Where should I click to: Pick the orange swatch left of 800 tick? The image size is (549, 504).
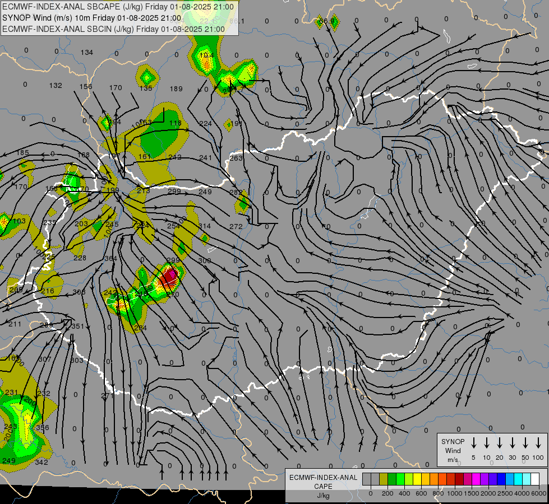pos(434,479)
